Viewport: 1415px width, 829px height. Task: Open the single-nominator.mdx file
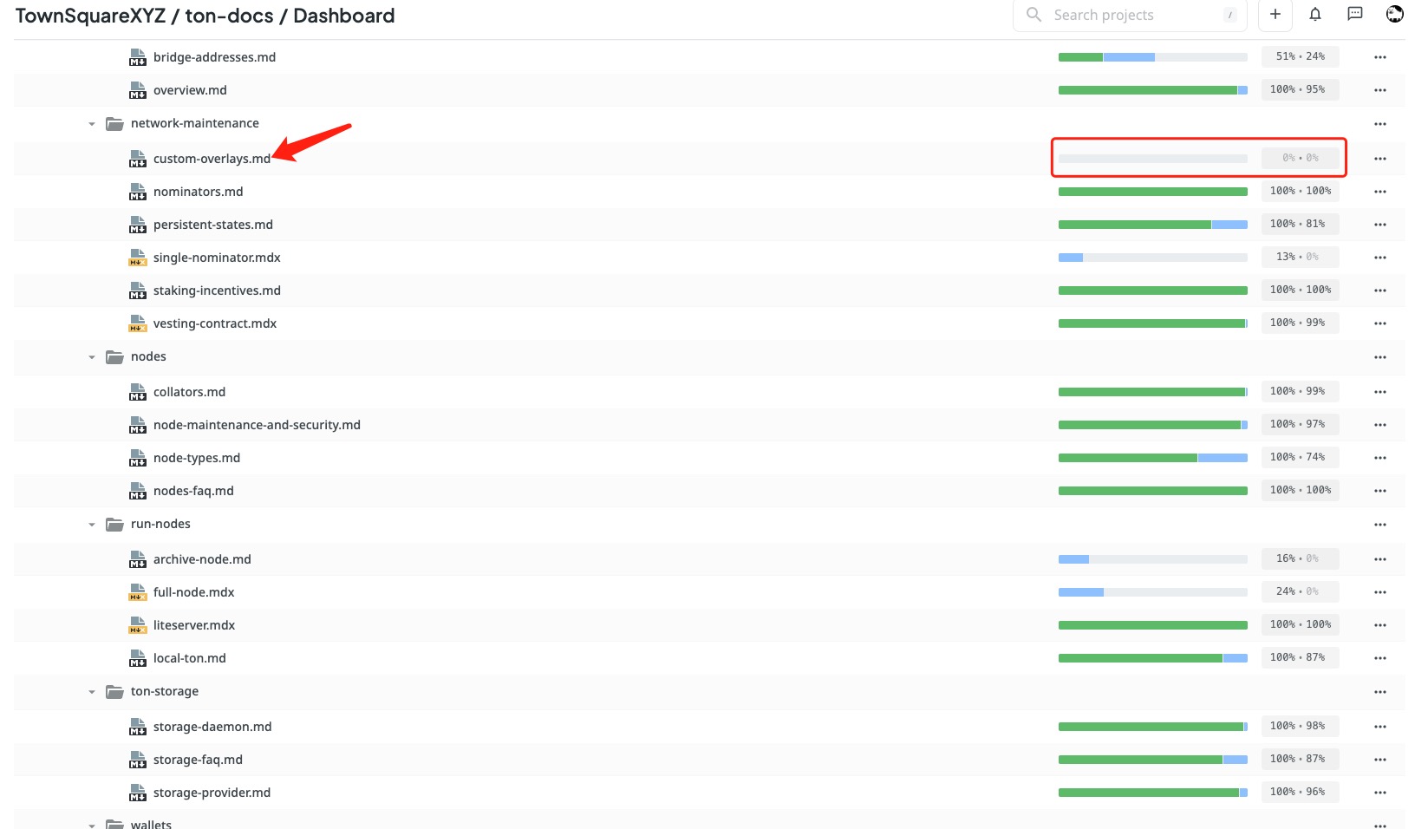click(217, 258)
